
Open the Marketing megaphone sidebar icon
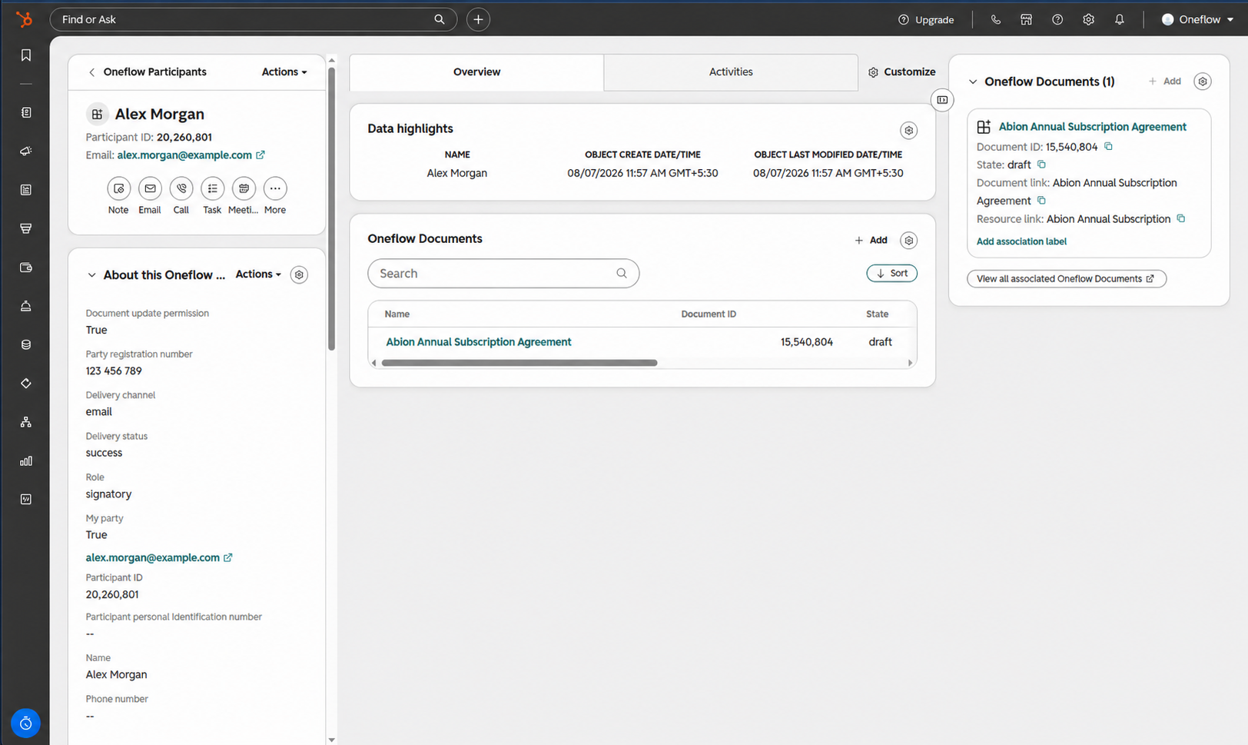click(x=26, y=151)
